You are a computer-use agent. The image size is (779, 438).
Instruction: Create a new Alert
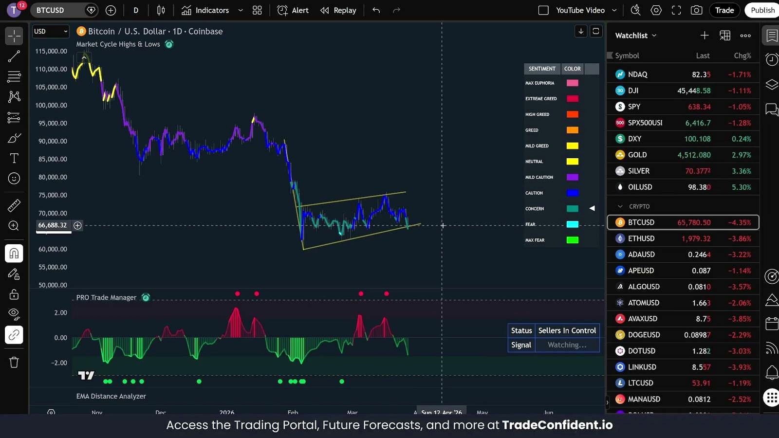click(x=293, y=10)
